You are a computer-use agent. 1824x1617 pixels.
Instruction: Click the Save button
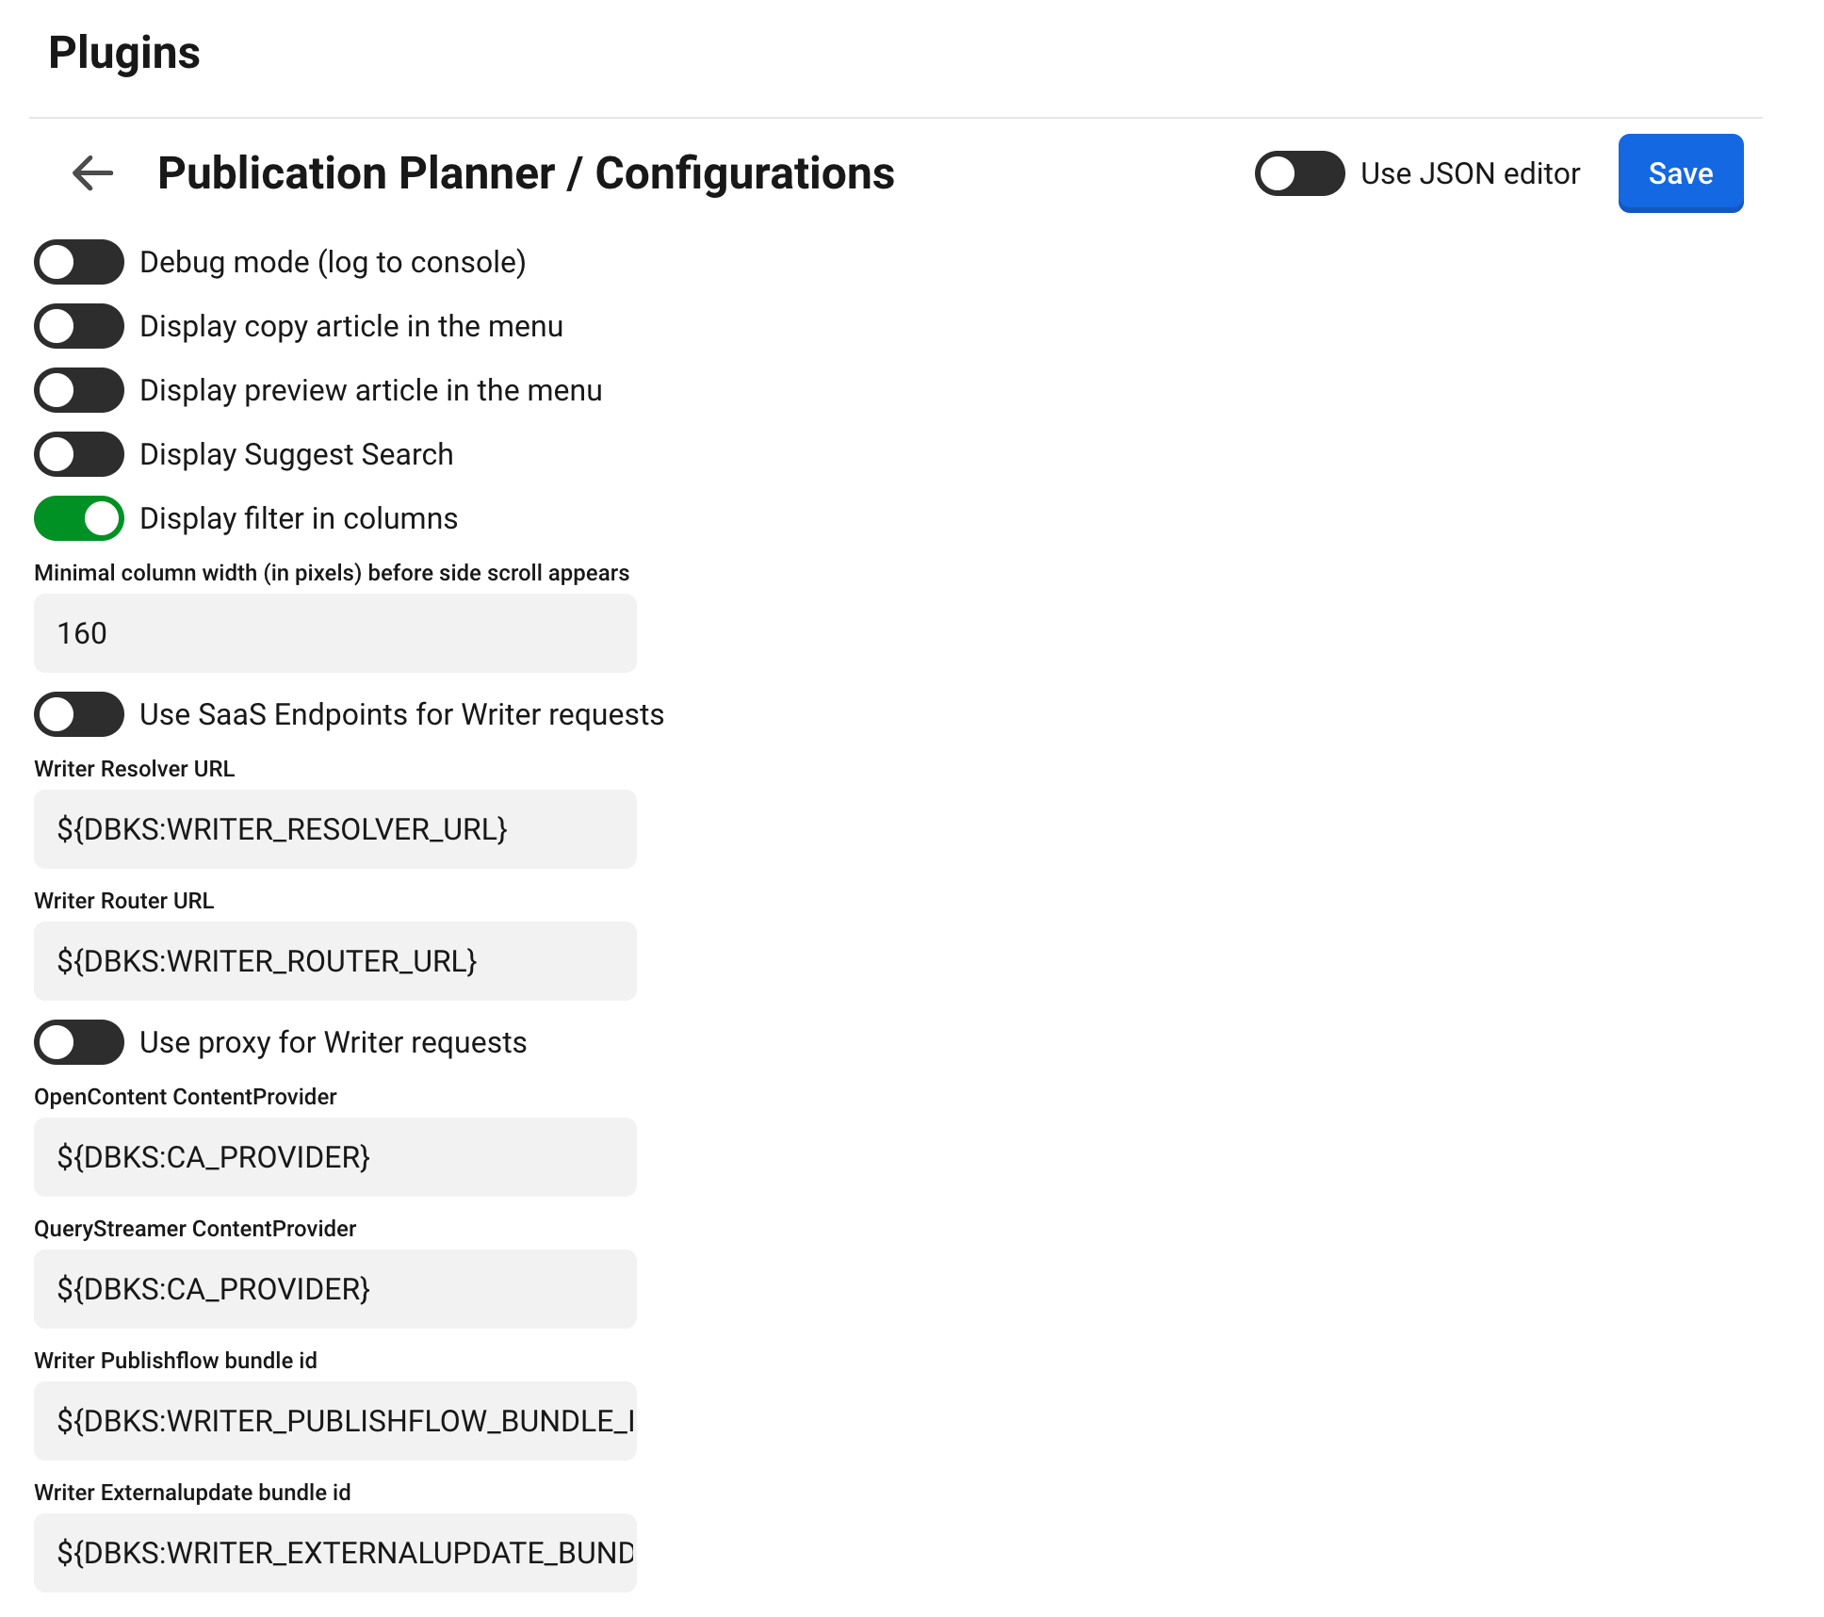(1680, 173)
